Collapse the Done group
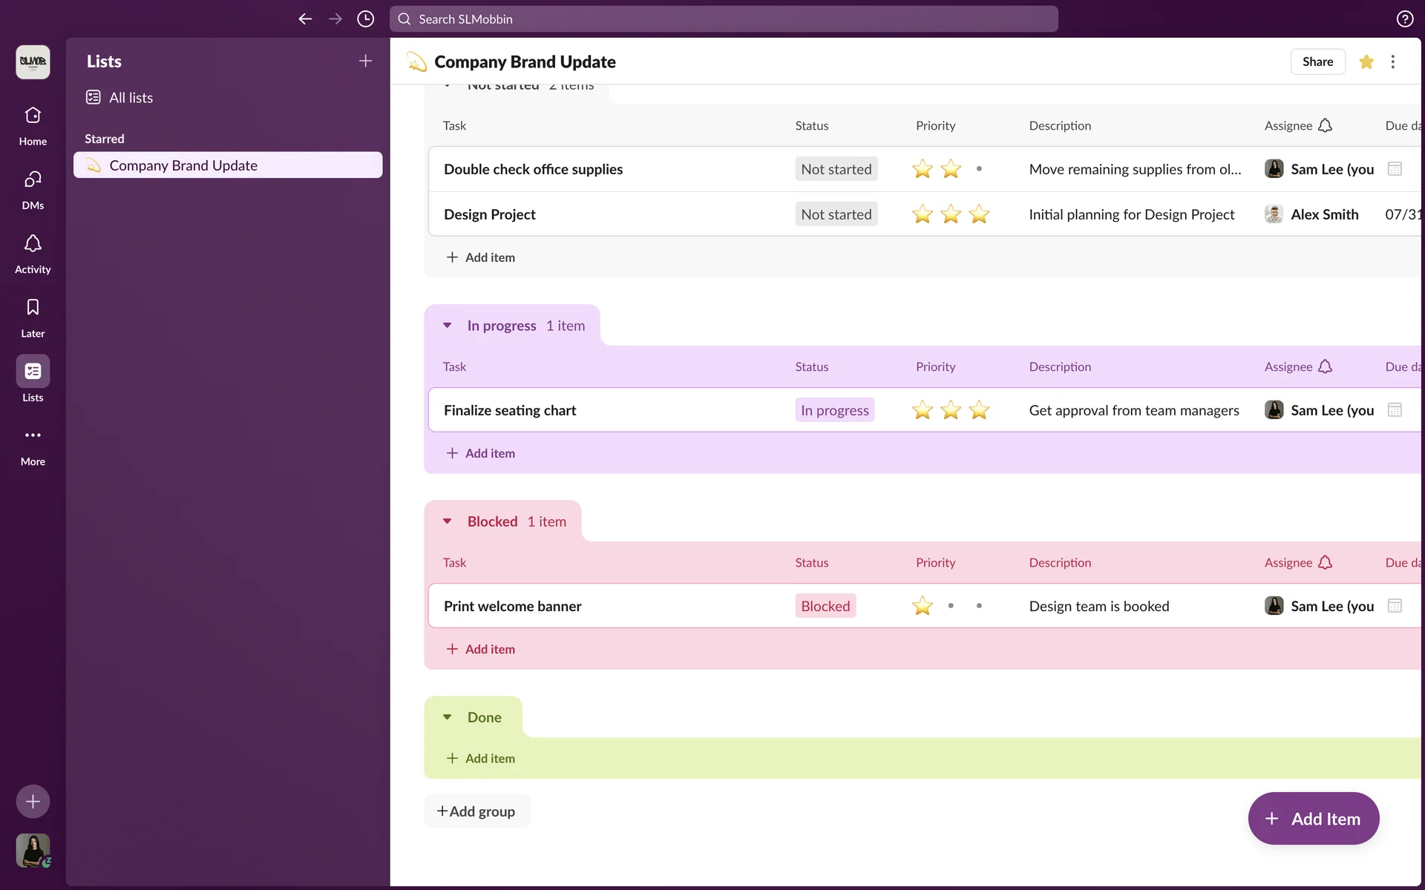Screen dimensions: 1425x890 448,717
